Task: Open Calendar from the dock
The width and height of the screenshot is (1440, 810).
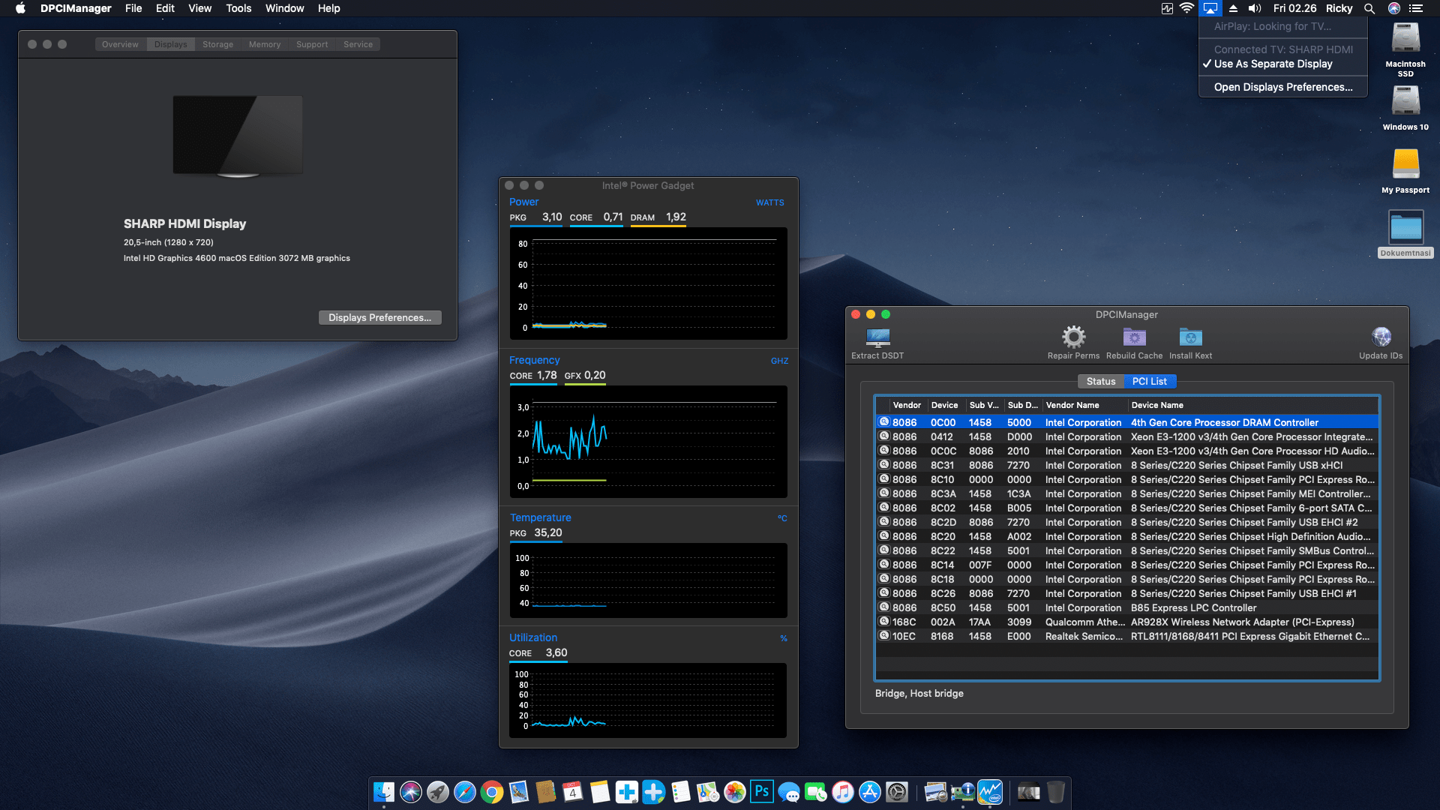Action: tap(573, 792)
